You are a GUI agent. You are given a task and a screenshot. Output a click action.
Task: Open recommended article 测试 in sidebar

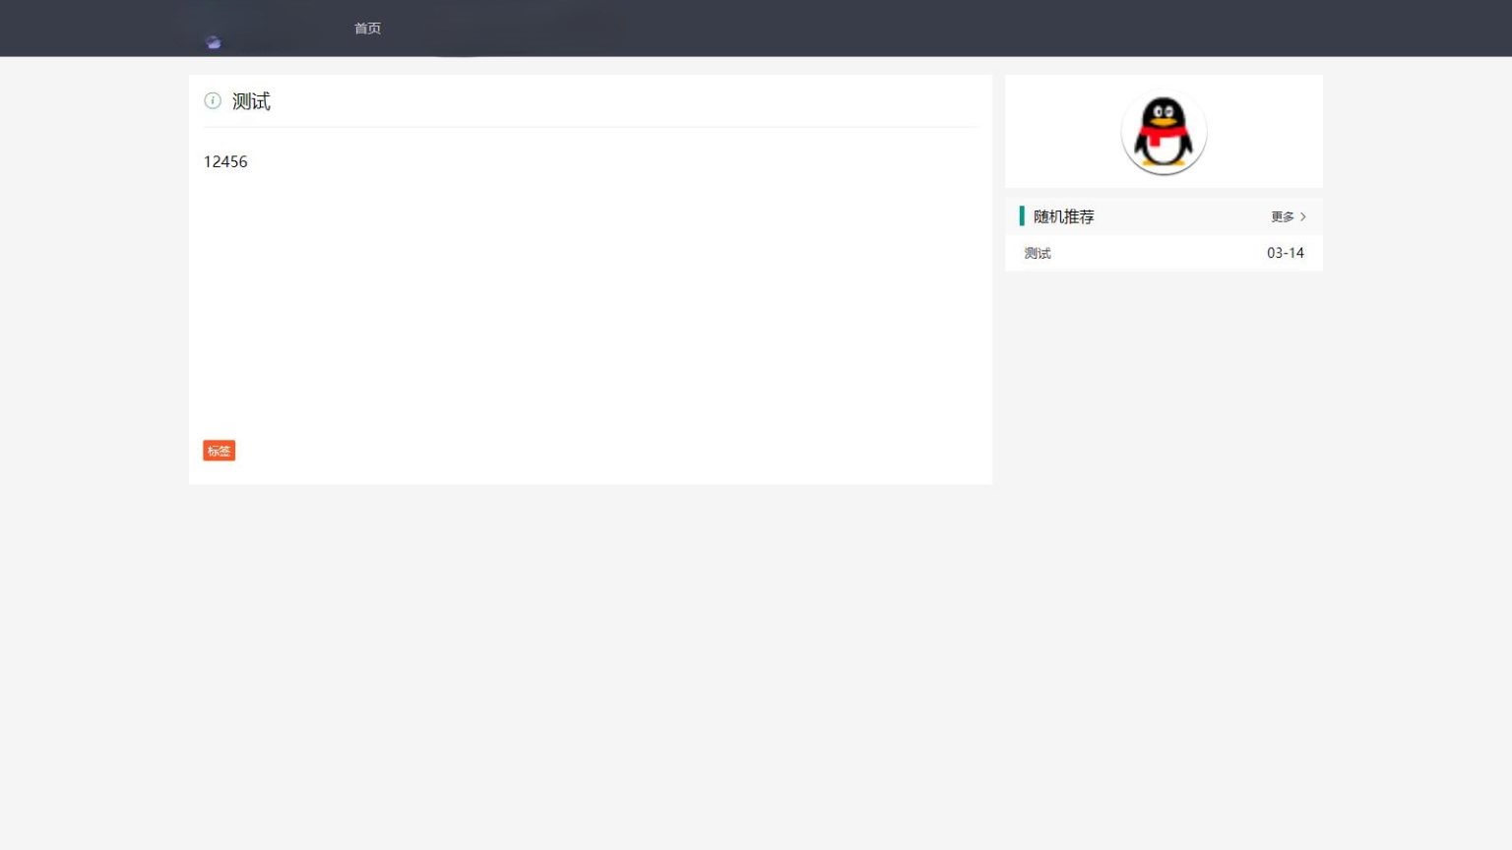coord(1038,253)
